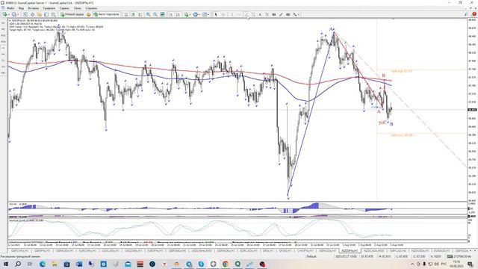Open the Strategy Tester icon
Viewport: 478px width, 269px height.
pos(53,14)
